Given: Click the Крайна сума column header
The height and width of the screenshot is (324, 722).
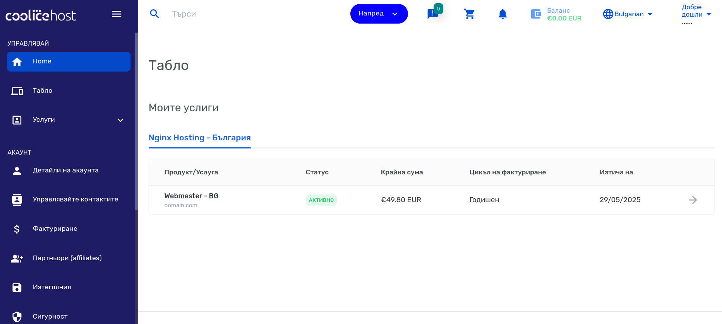Looking at the screenshot, I should 402,172.
